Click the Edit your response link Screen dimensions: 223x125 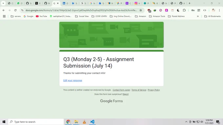pos(73,80)
